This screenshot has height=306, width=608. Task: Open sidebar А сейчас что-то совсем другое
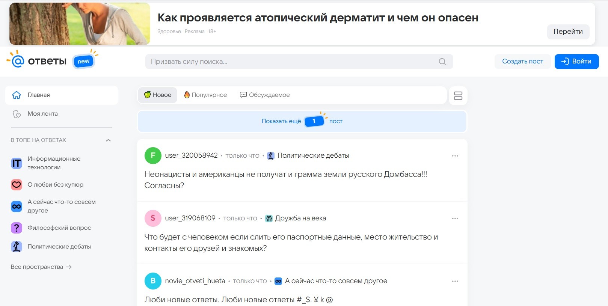62,206
